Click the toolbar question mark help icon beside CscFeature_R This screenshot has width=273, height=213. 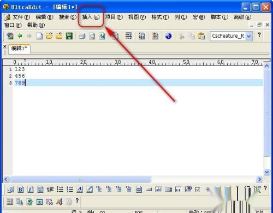pyautogui.click(x=259, y=34)
